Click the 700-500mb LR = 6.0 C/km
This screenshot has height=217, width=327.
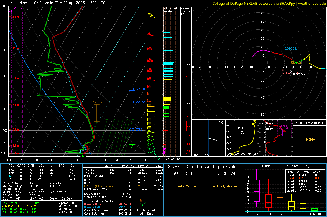19,212
